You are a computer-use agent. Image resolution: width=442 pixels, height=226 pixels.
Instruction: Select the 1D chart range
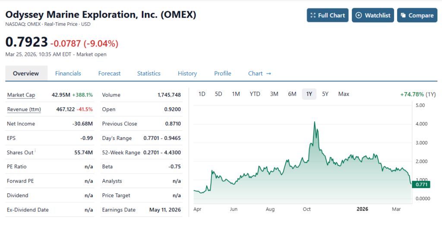tap(202, 94)
